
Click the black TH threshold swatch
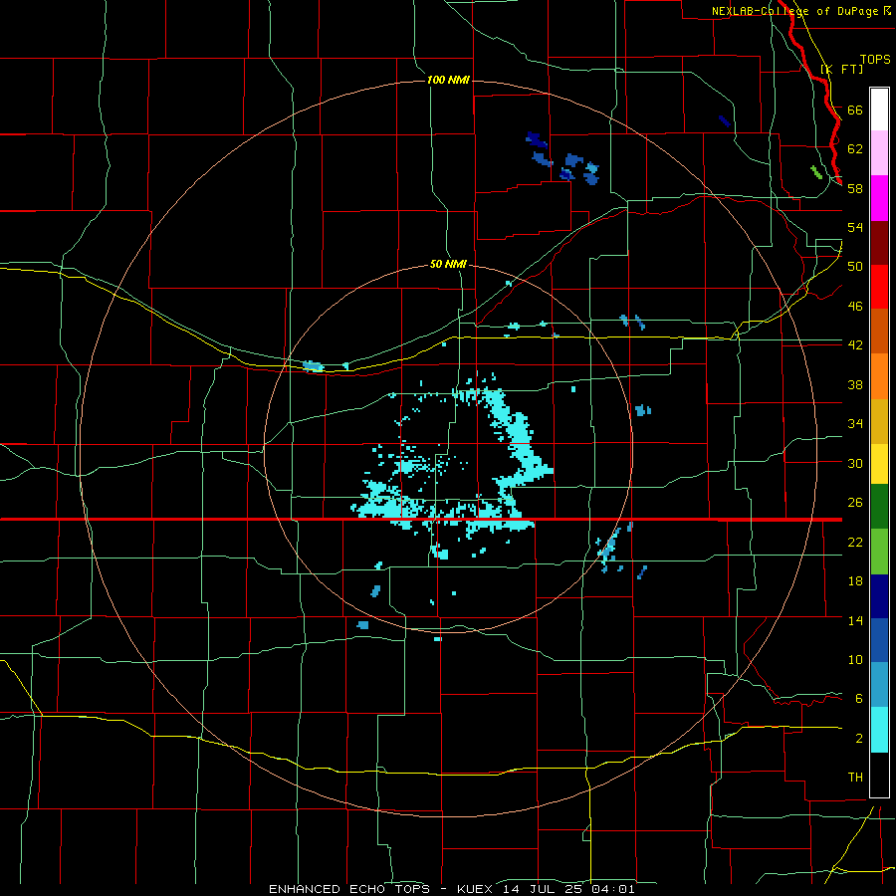click(x=879, y=775)
